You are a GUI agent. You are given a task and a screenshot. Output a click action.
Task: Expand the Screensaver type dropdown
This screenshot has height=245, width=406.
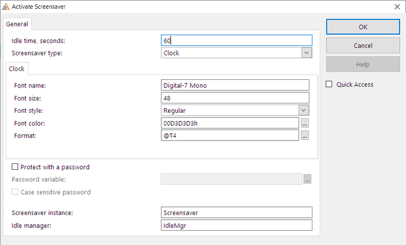[306, 53]
